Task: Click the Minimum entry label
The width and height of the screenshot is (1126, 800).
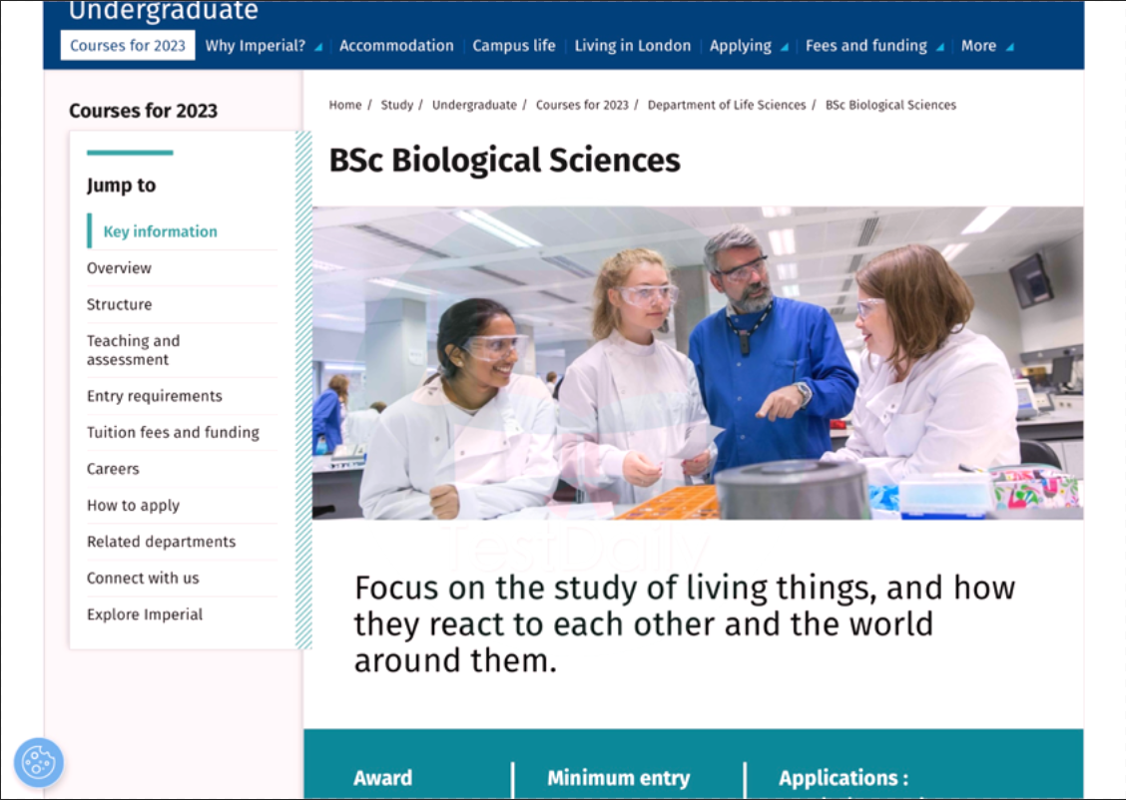Action: pos(618,778)
